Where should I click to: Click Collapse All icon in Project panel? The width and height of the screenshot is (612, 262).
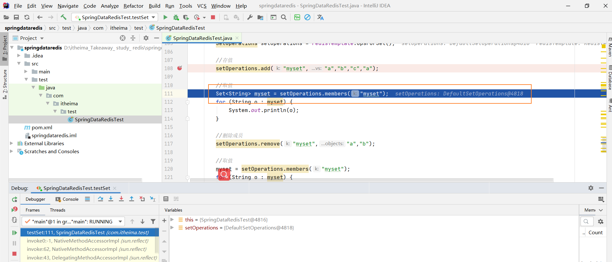(133, 38)
